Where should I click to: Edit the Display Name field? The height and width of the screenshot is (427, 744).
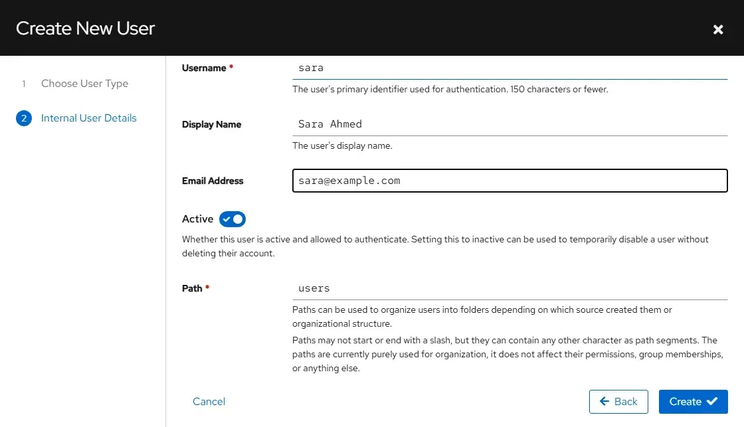pyautogui.click(x=510, y=124)
